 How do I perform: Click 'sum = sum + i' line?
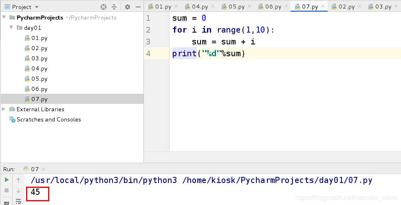pyautogui.click(x=224, y=42)
